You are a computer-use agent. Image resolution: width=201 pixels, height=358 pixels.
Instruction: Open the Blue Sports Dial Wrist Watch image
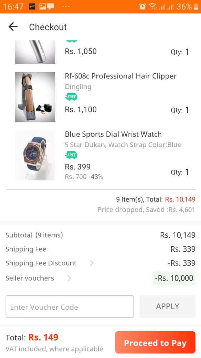pyautogui.click(x=35, y=155)
